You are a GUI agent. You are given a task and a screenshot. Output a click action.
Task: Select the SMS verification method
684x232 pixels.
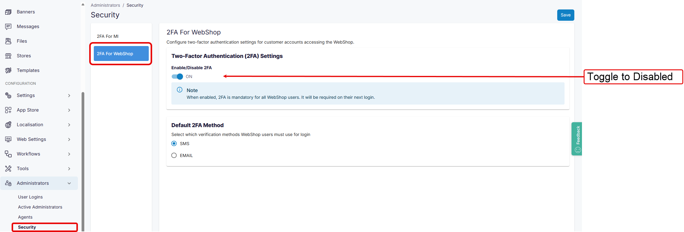click(174, 144)
